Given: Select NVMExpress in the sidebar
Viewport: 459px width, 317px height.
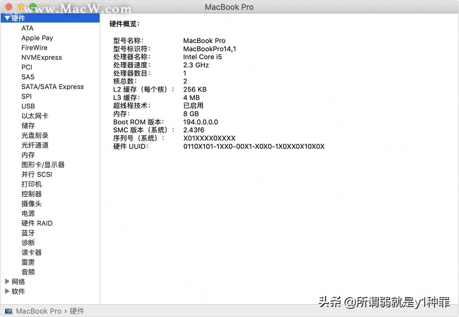Looking at the screenshot, I should 42,57.
